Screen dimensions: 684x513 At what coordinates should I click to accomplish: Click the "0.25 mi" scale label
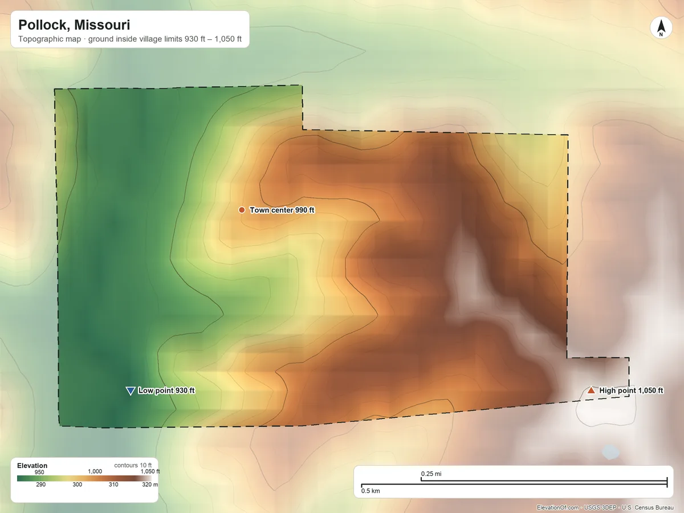[431, 474]
